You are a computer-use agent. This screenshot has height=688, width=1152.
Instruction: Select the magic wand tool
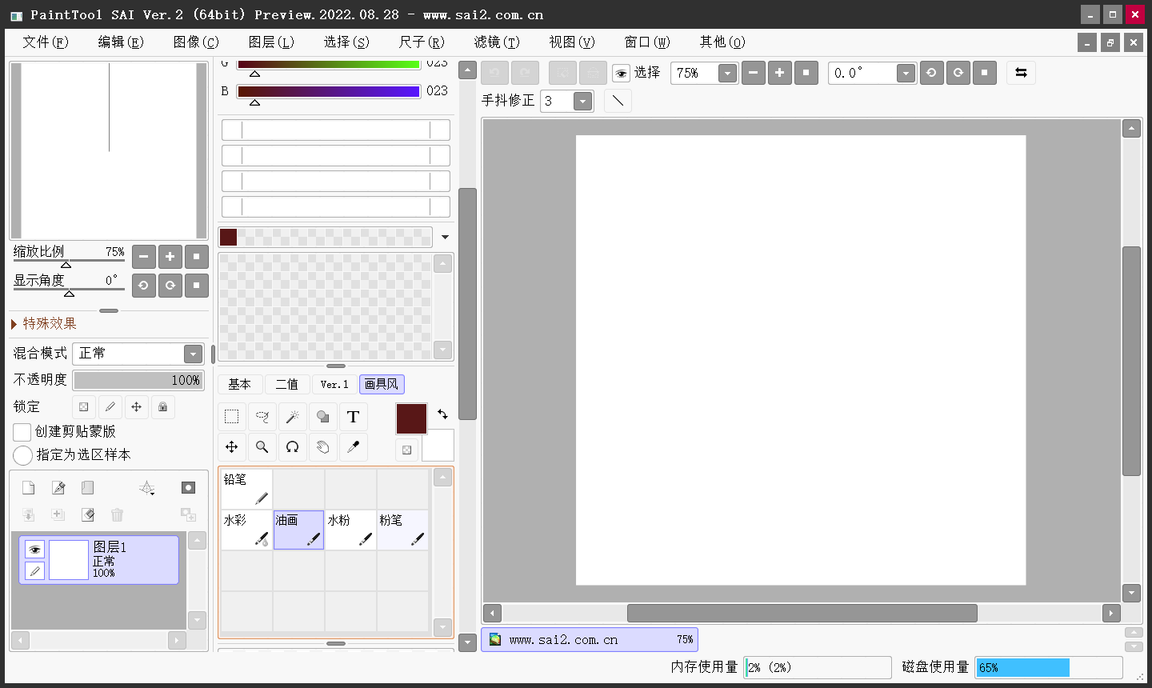(292, 417)
